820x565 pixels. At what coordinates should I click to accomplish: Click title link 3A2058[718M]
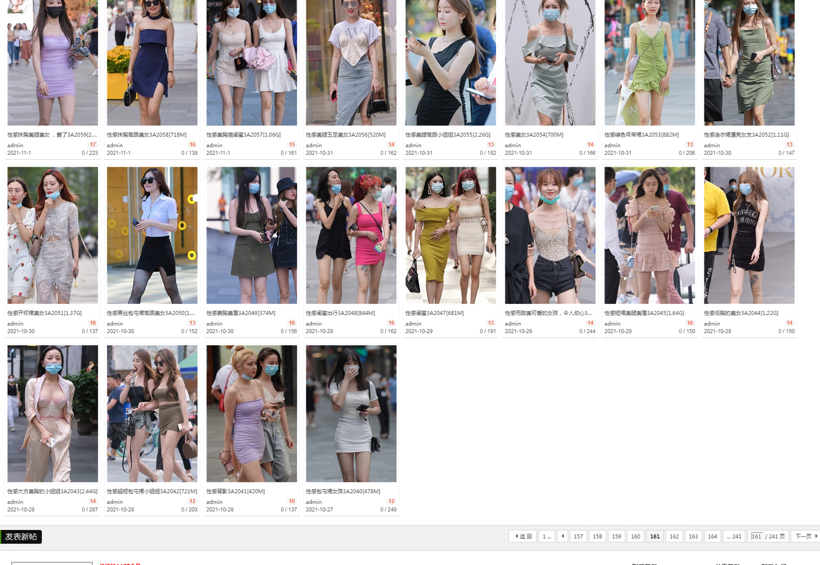pos(147,135)
